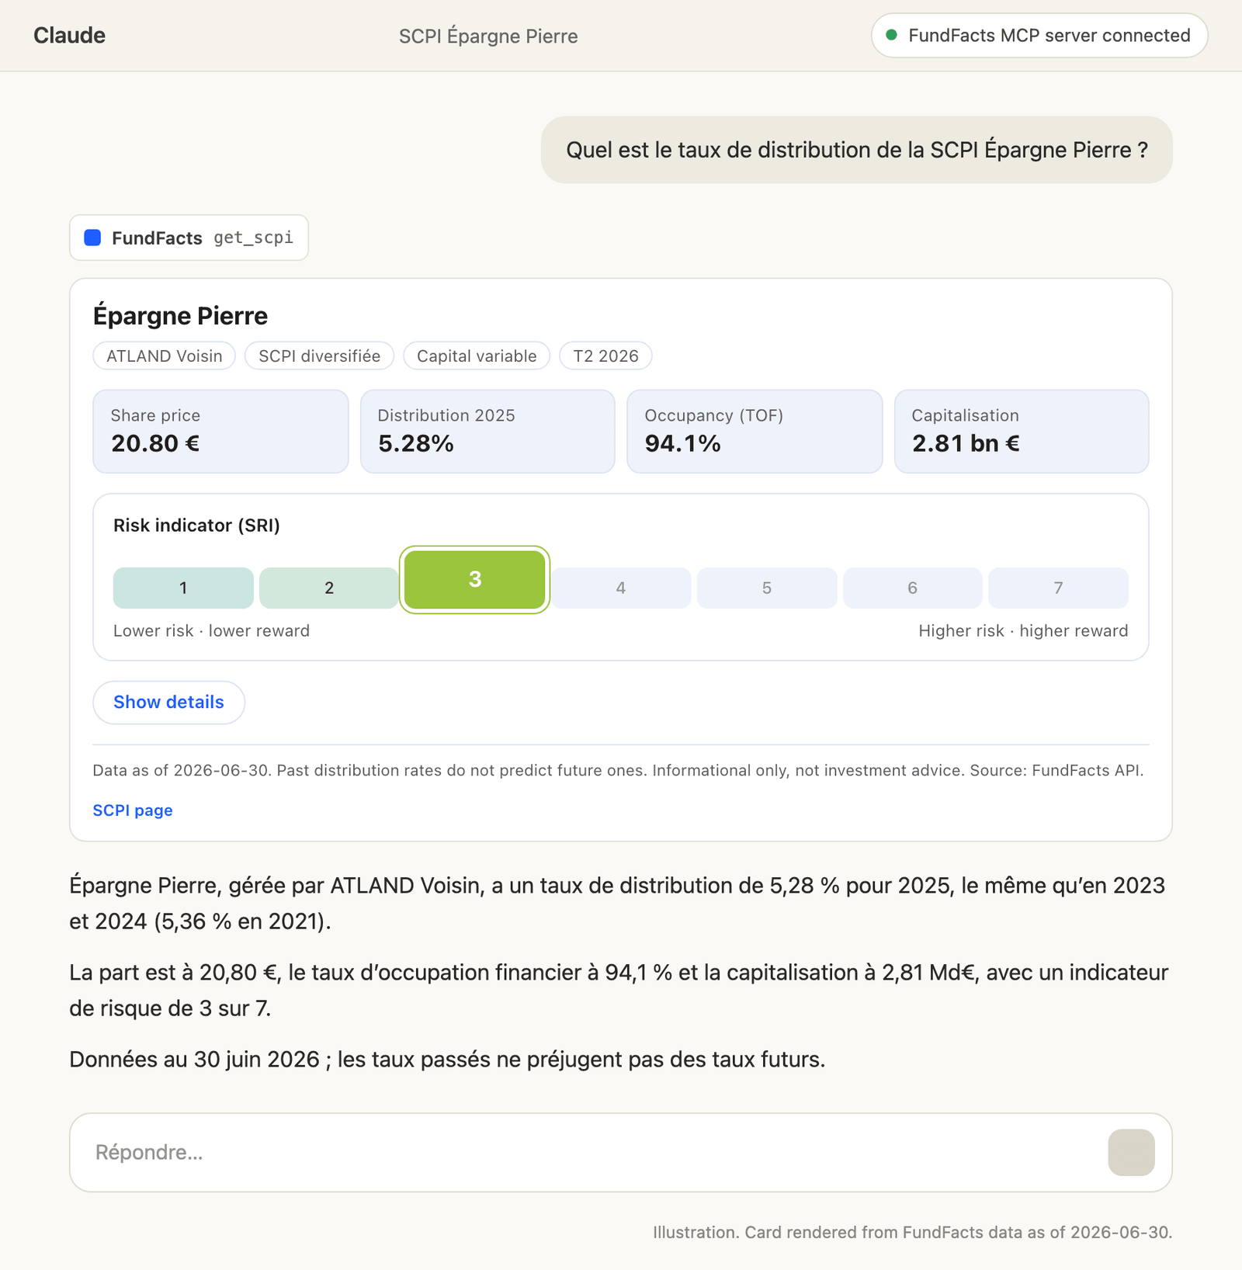Click the Data as of 2026-06-30 disclaimer
Screen dimensions: 1242x1270
click(618, 771)
